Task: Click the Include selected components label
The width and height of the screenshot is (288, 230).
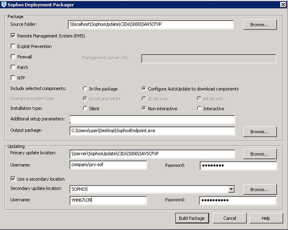Action: tap(38, 88)
